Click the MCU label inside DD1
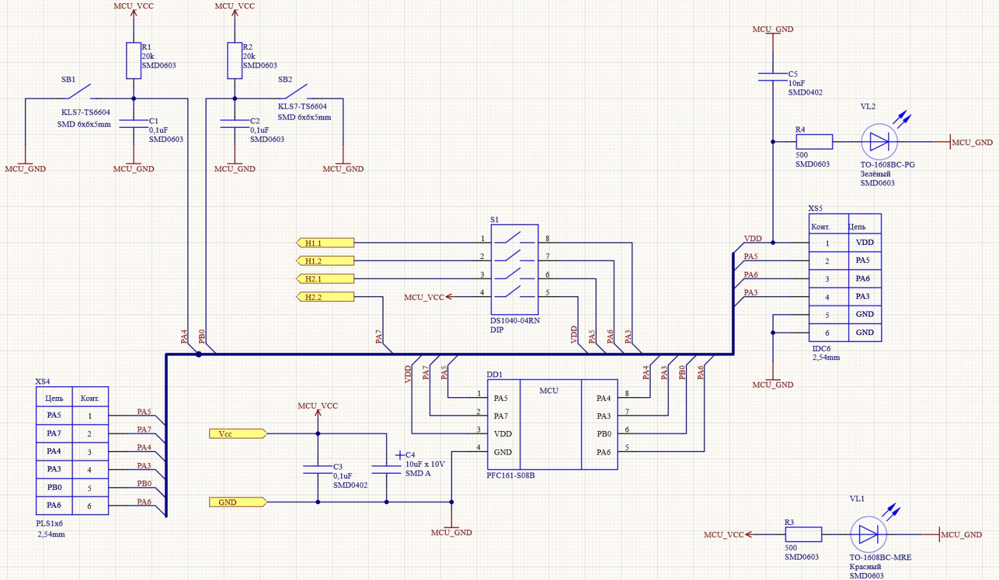The image size is (999, 580). [549, 391]
